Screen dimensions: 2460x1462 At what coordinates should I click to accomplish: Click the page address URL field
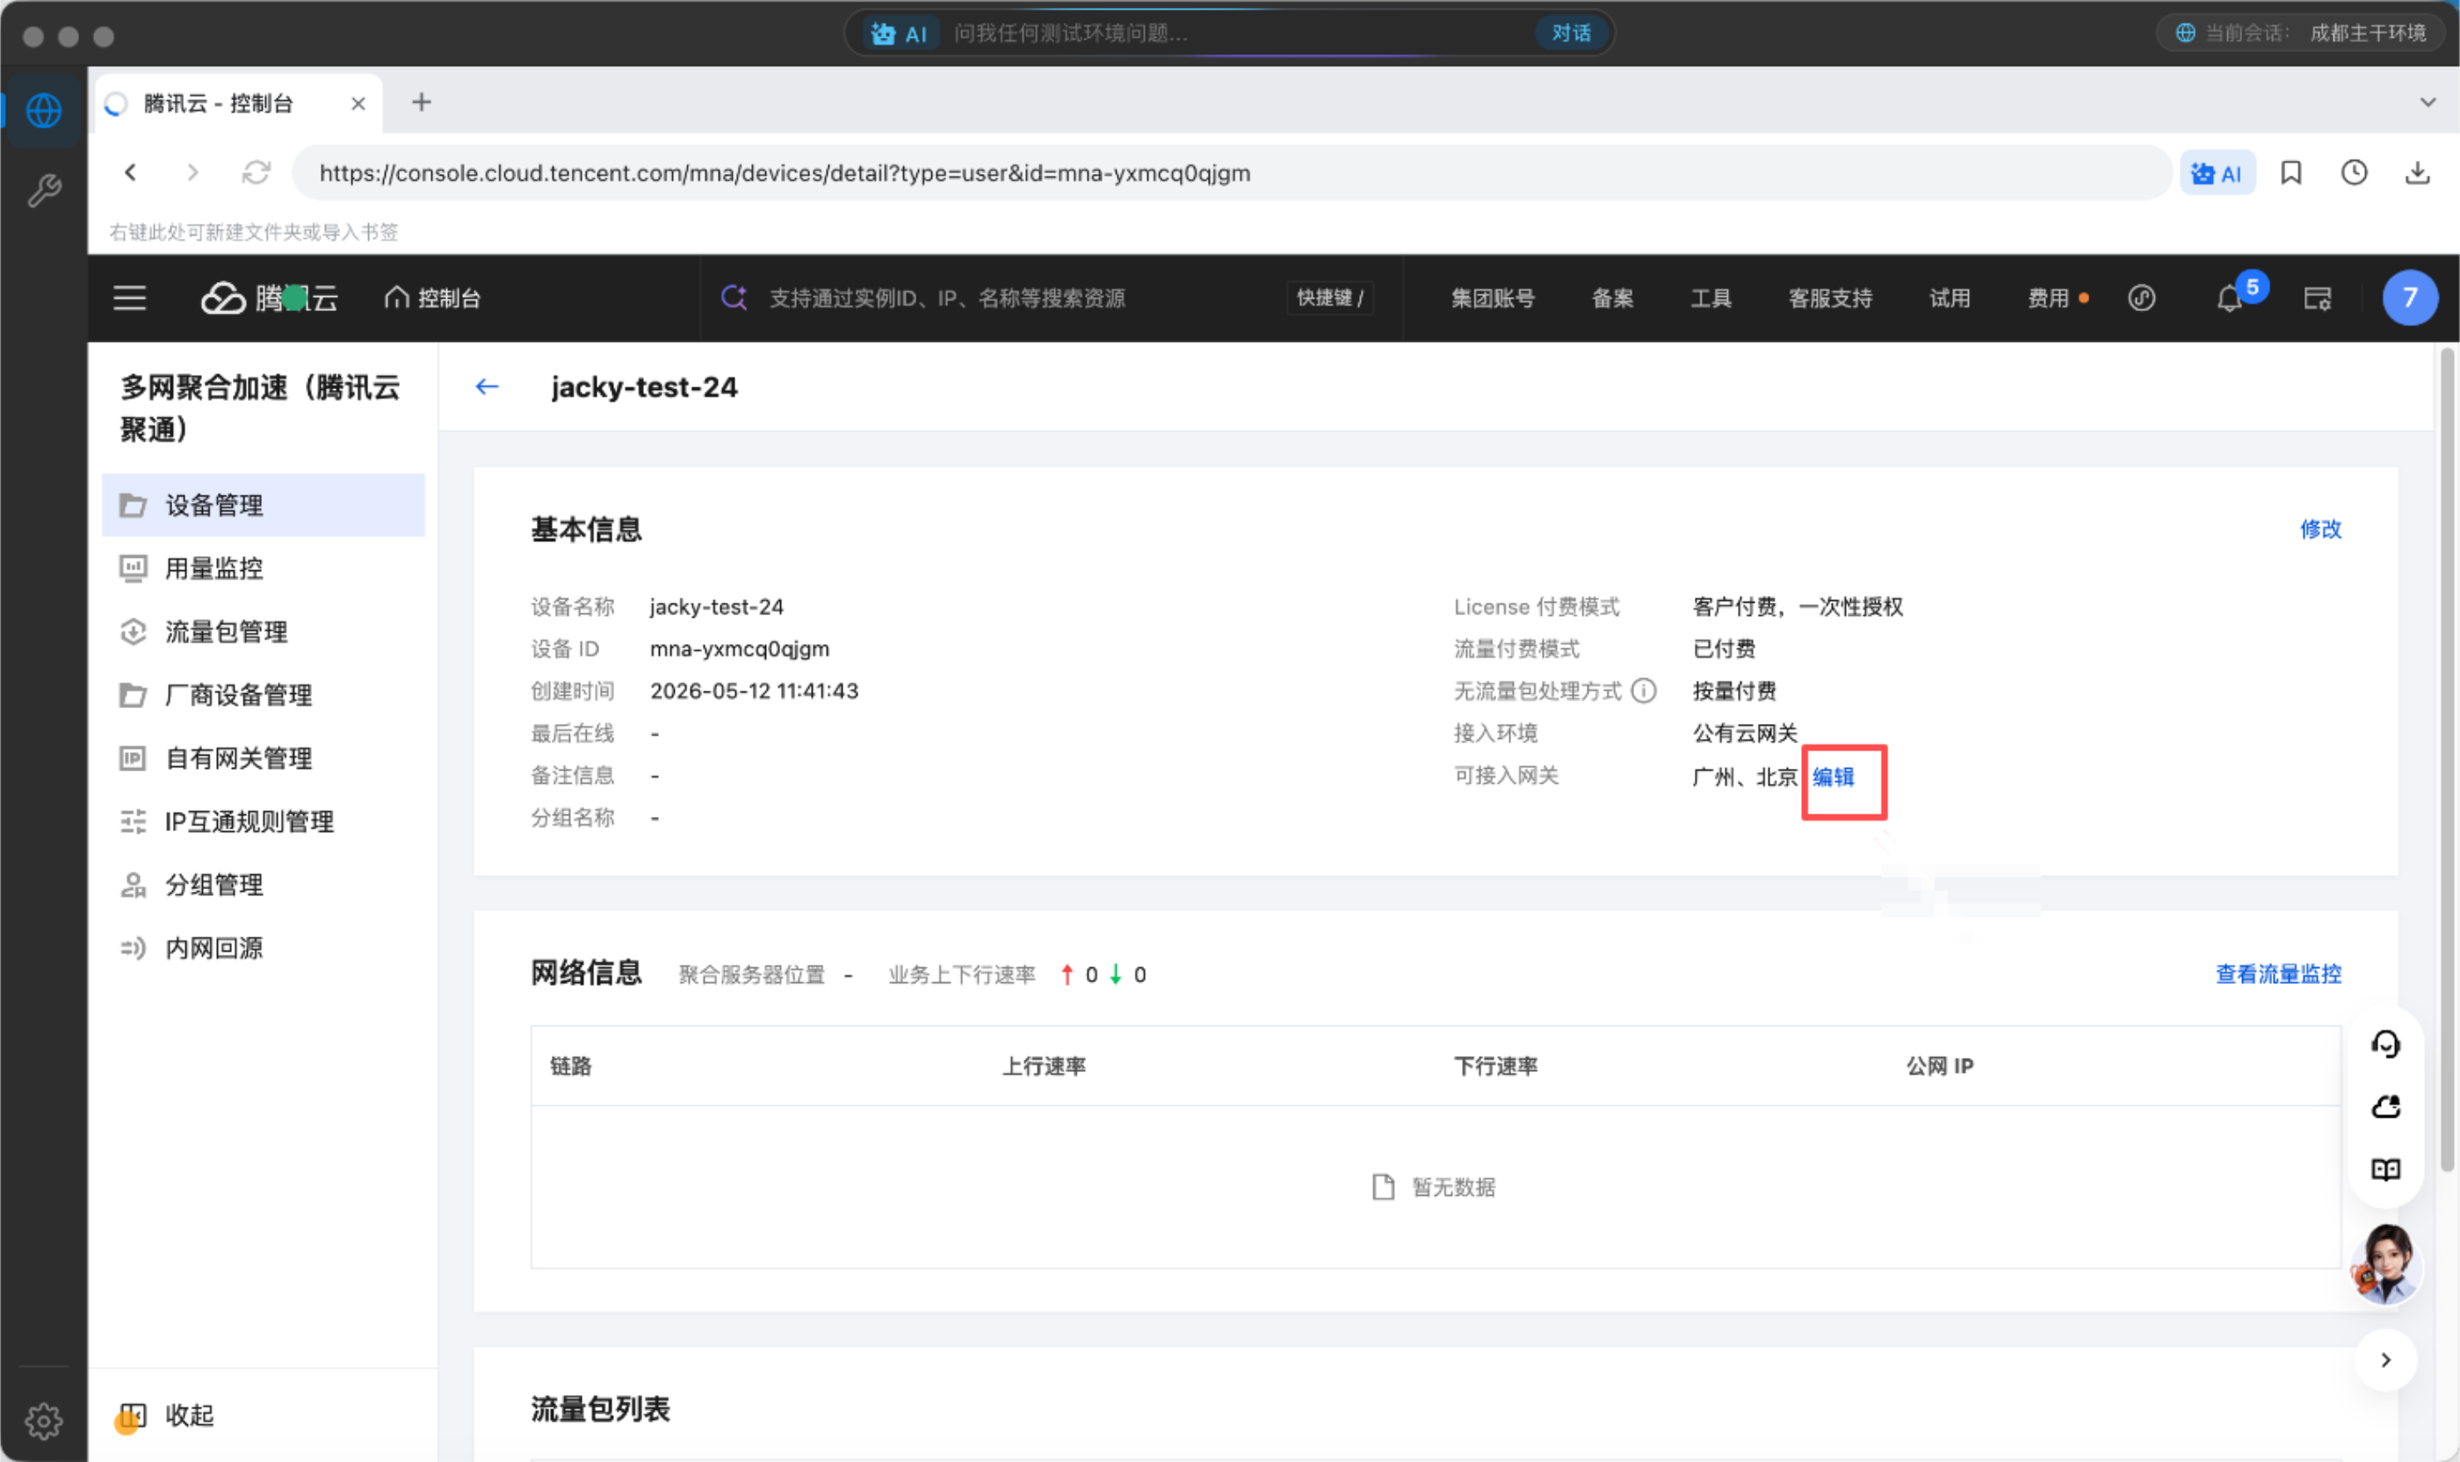(1232, 173)
